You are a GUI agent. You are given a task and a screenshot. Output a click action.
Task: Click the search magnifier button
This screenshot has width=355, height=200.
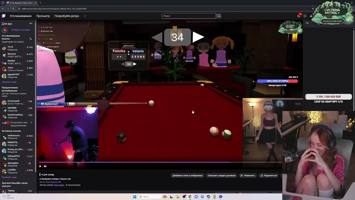click(x=219, y=16)
